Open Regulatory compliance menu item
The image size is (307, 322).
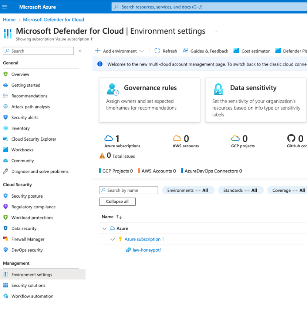tap(33, 207)
